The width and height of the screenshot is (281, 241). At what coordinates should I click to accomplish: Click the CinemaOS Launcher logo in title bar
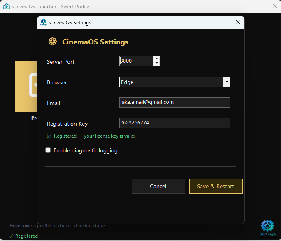[7, 7]
